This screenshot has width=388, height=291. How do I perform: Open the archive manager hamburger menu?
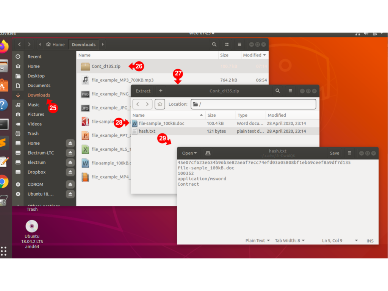point(290,91)
